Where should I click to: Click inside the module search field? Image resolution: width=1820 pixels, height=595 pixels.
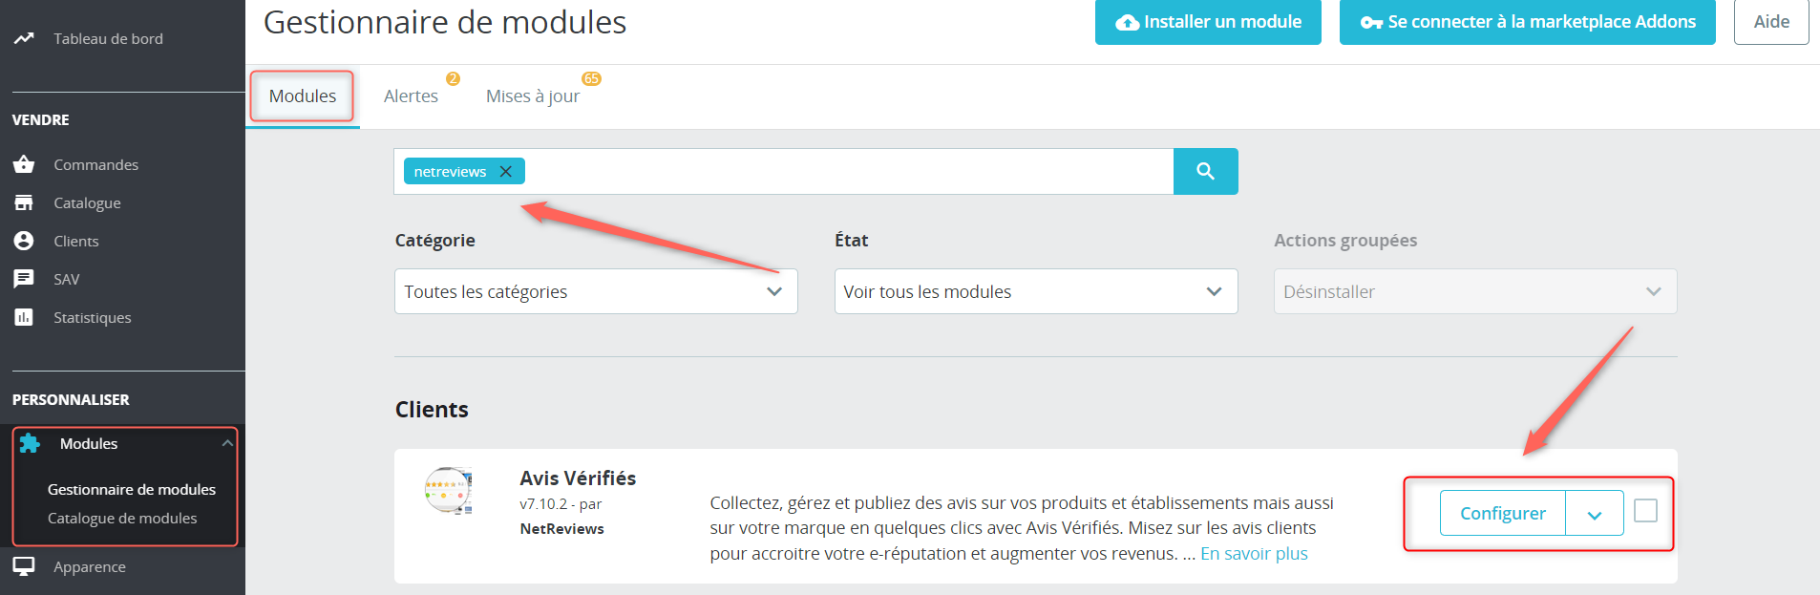pyautogui.click(x=848, y=171)
